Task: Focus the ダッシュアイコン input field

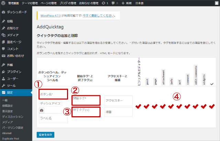Action: coord(51,104)
